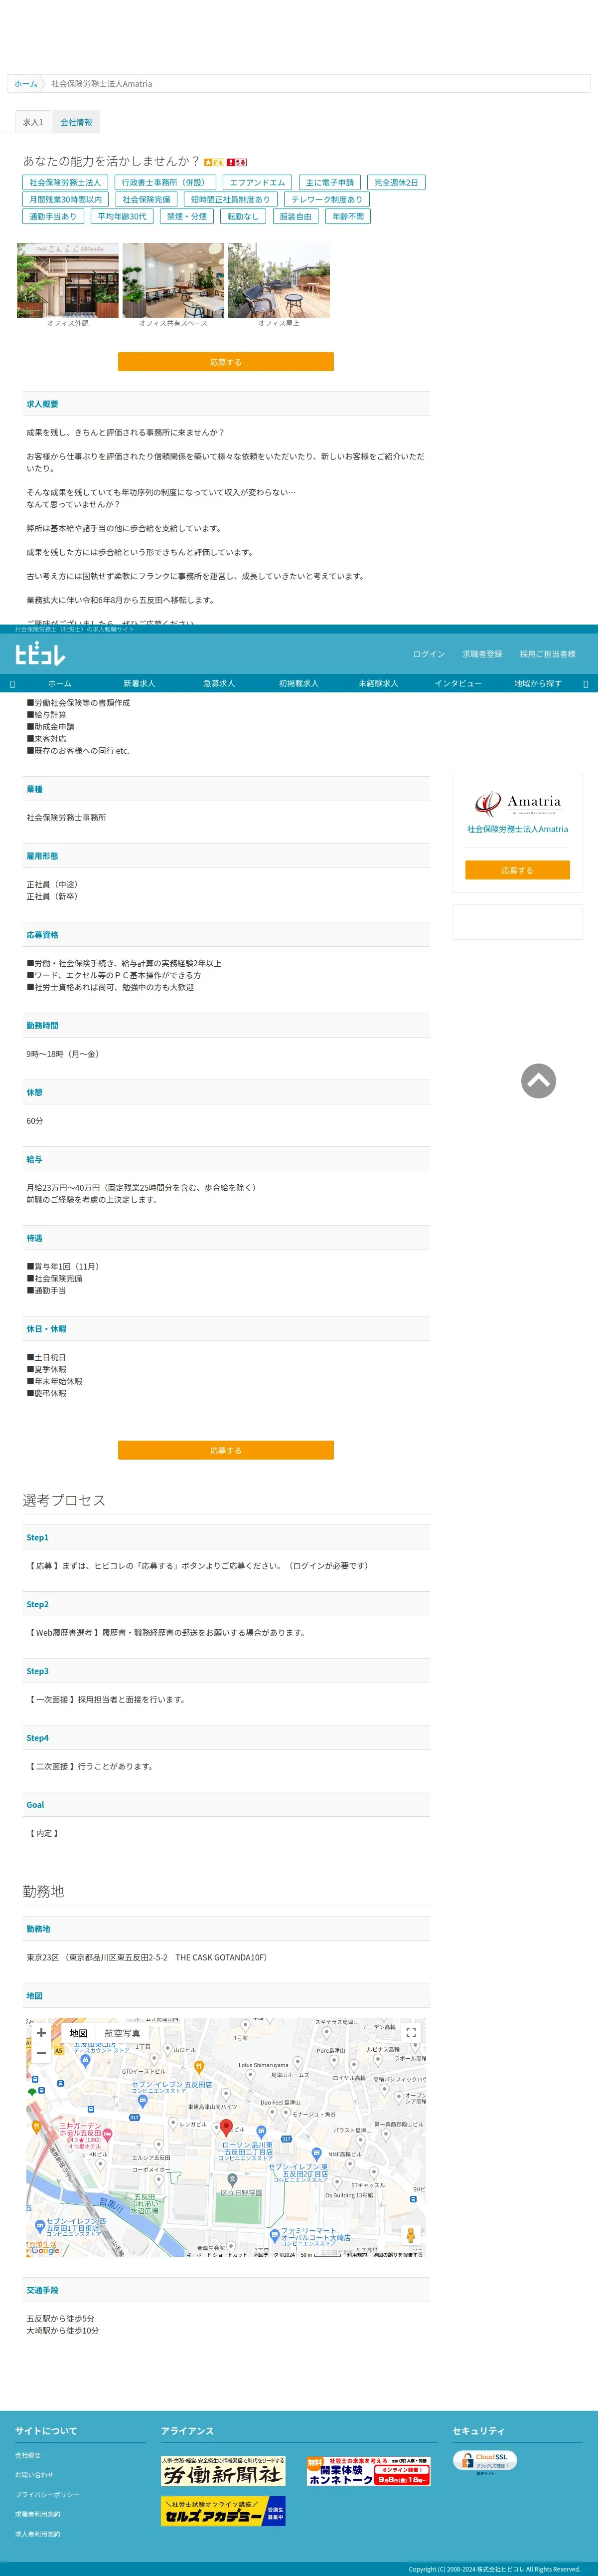Click the 服装自由 tag
This screenshot has height=2576, width=598.
pyautogui.click(x=296, y=216)
